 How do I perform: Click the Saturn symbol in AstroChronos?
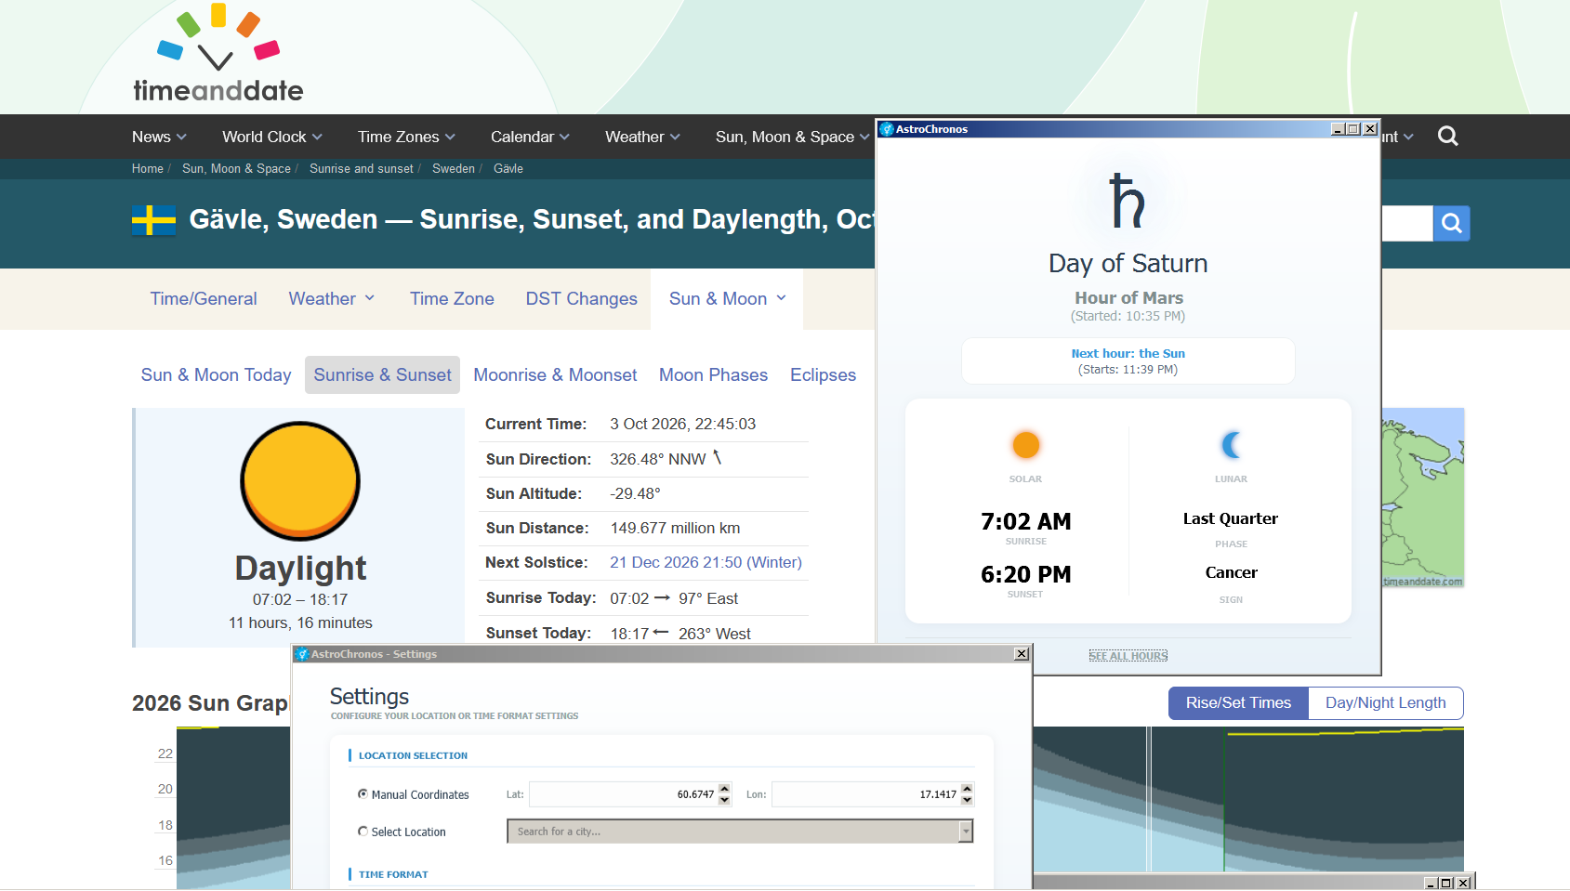click(x=1128, y=202)
